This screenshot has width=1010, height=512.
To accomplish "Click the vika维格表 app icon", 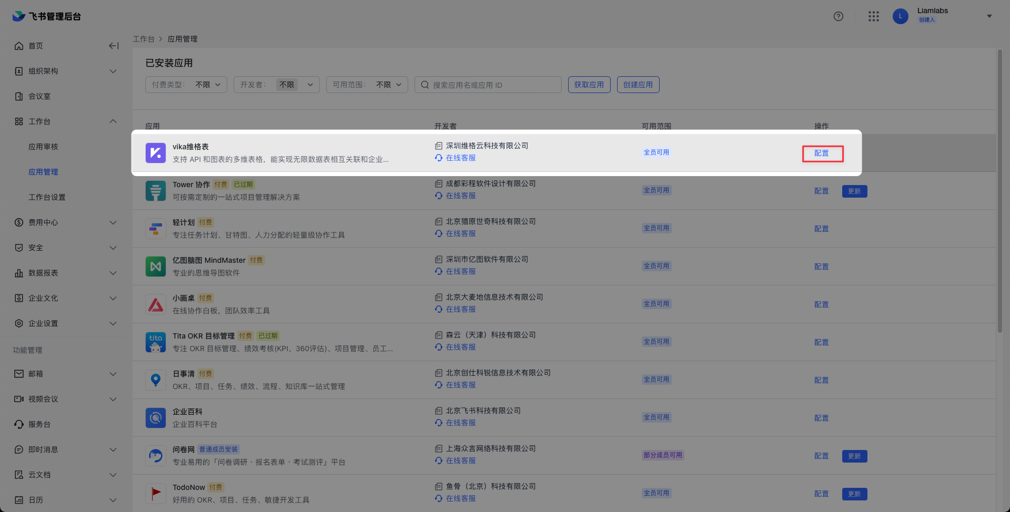I will (156, 153).
